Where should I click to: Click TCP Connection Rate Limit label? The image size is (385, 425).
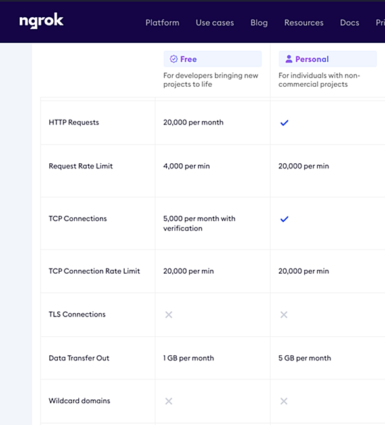[x=94, y=271]
